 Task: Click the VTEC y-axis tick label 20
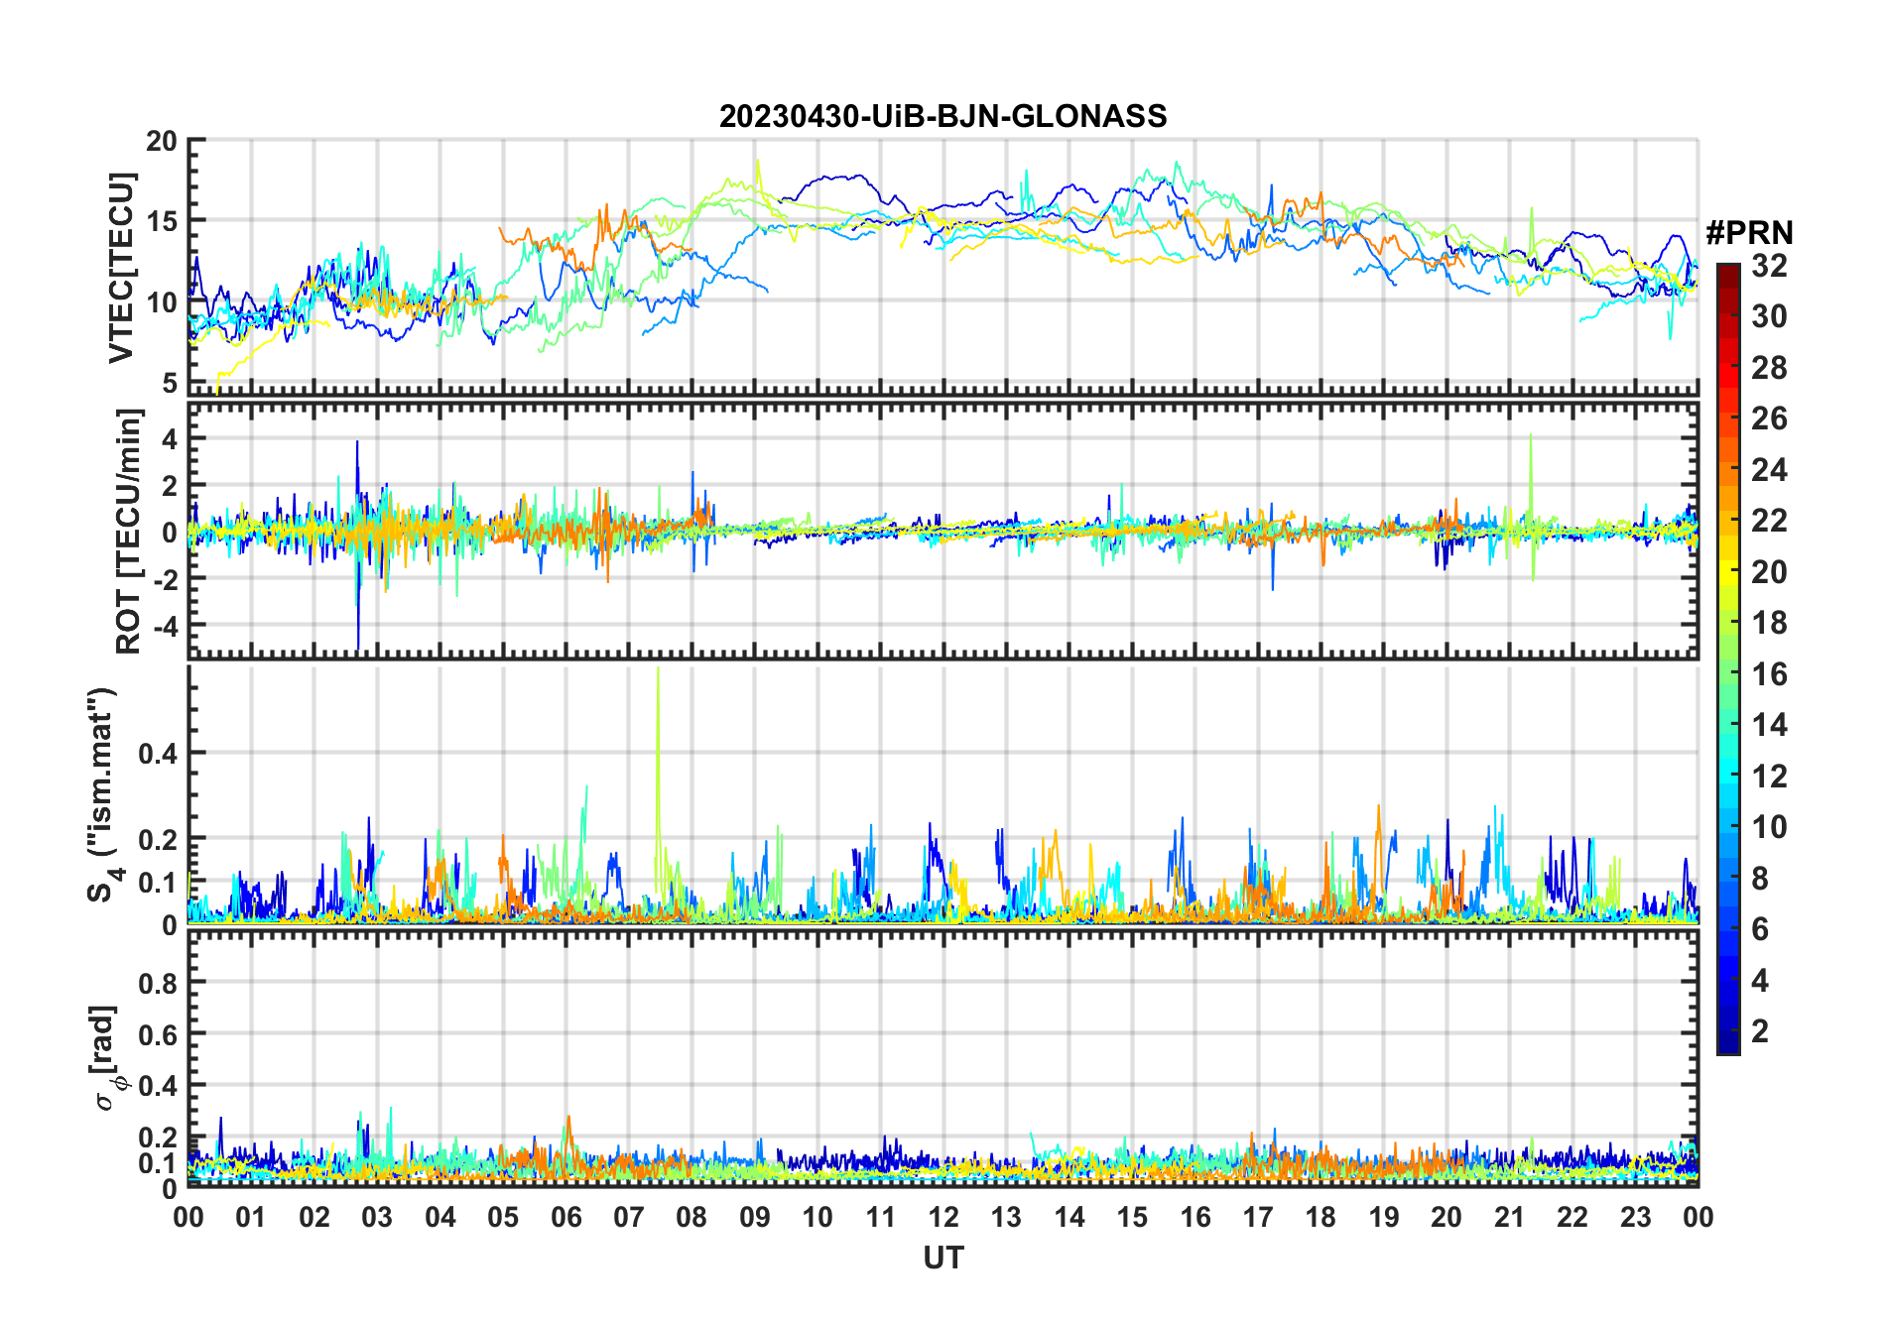point(161,142)
